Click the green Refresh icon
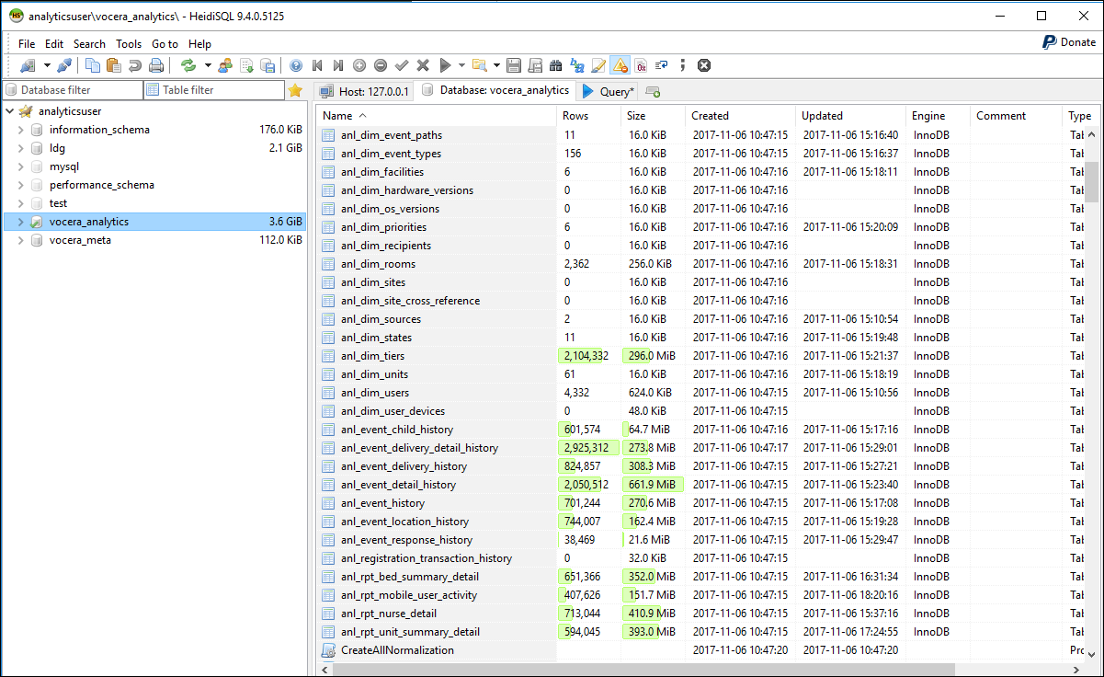Screen dimensions: 1104x677 coord(188,65)
